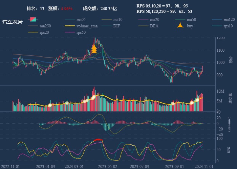Click the 成交额 240.35亿 text
The image size is (237, 169).
100,8
